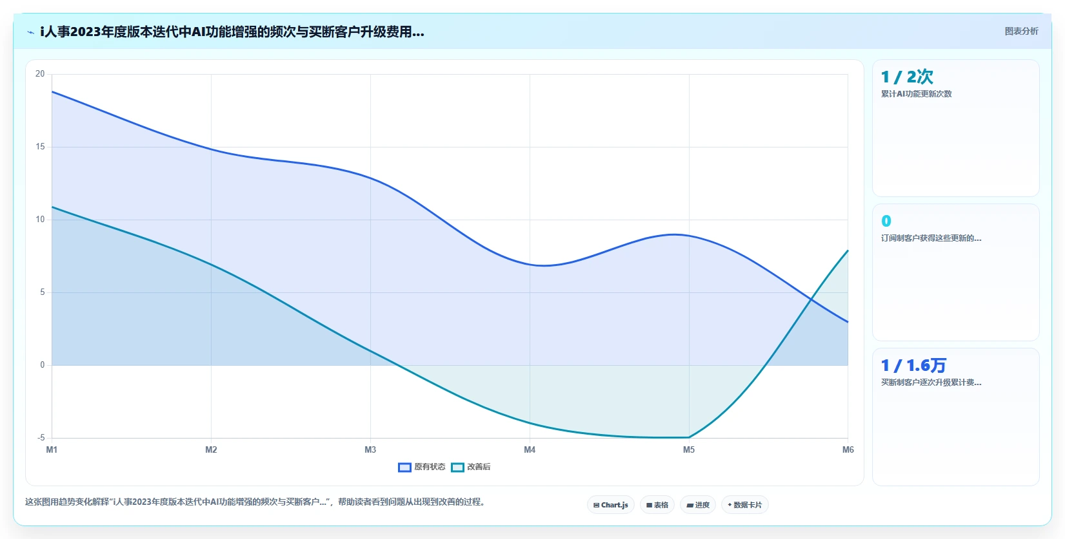
Task: Click the 改善后 line endpoint at M6
Action: pyautogui.click(x=848, y=251)
